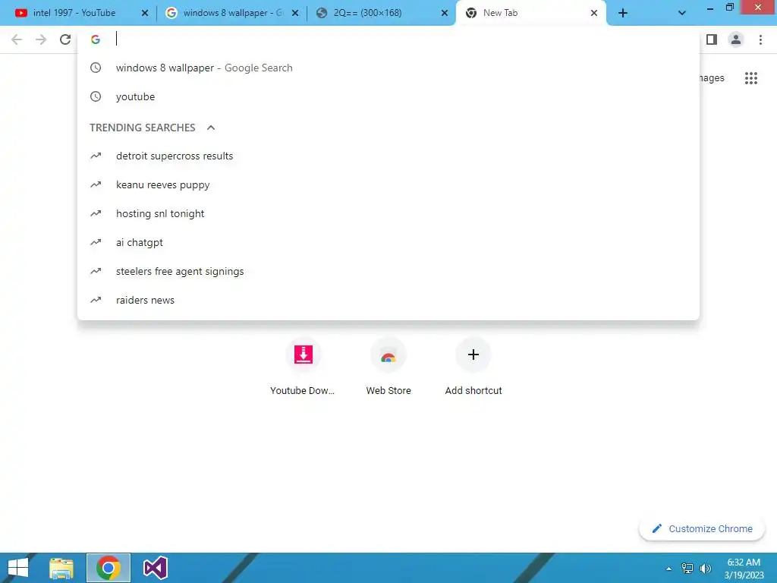This screenshot has width=777, height=583.
Task: Open the Web Store shortcut
Action: (x=388, y=367)
